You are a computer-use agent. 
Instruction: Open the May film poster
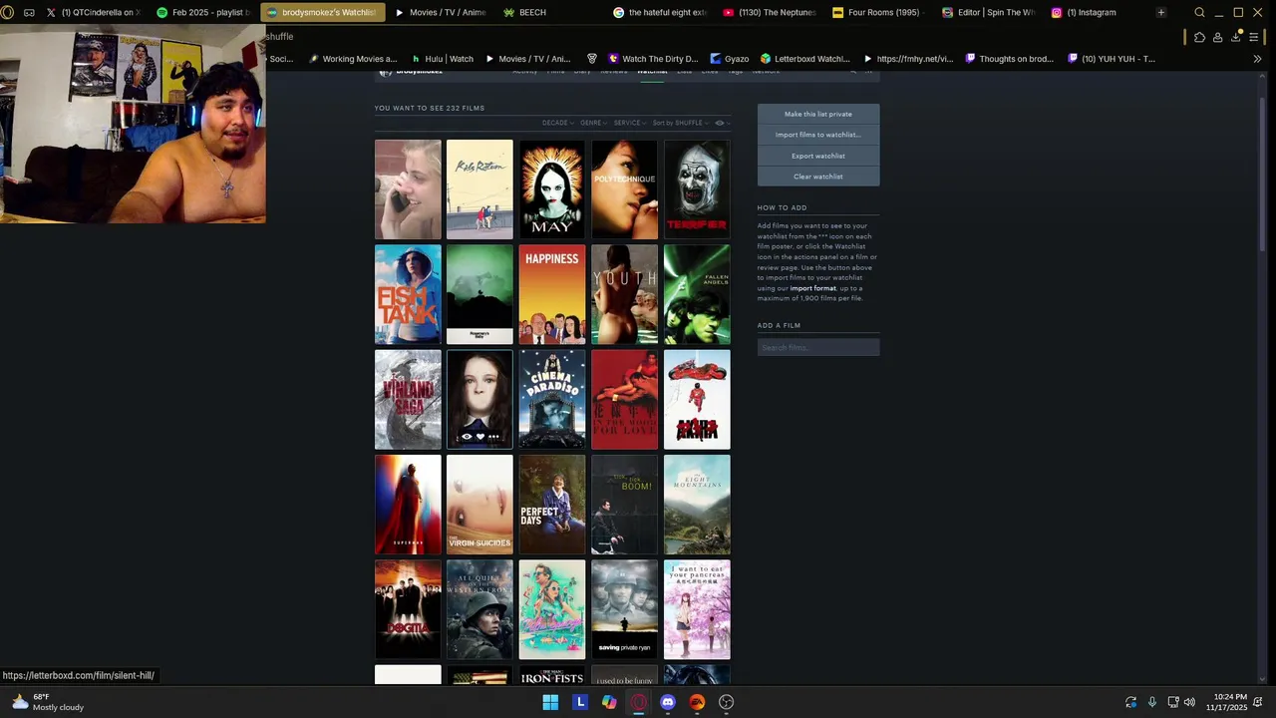coord(552,189)
